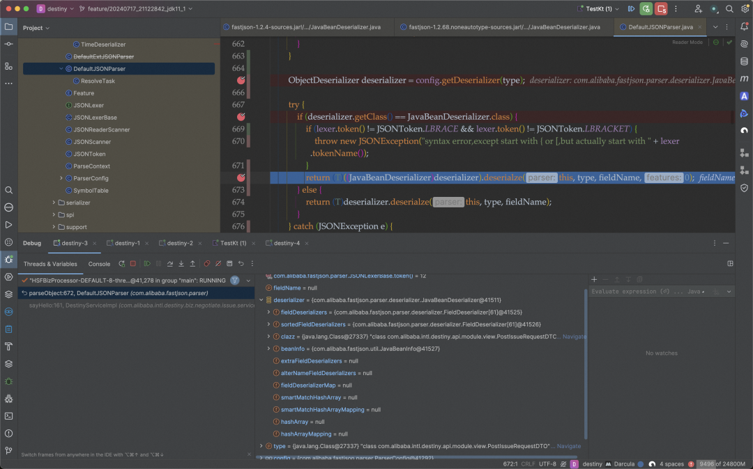753x469 pixels.
Task: Open the feature branch dropdown
Action: (137, 8)
